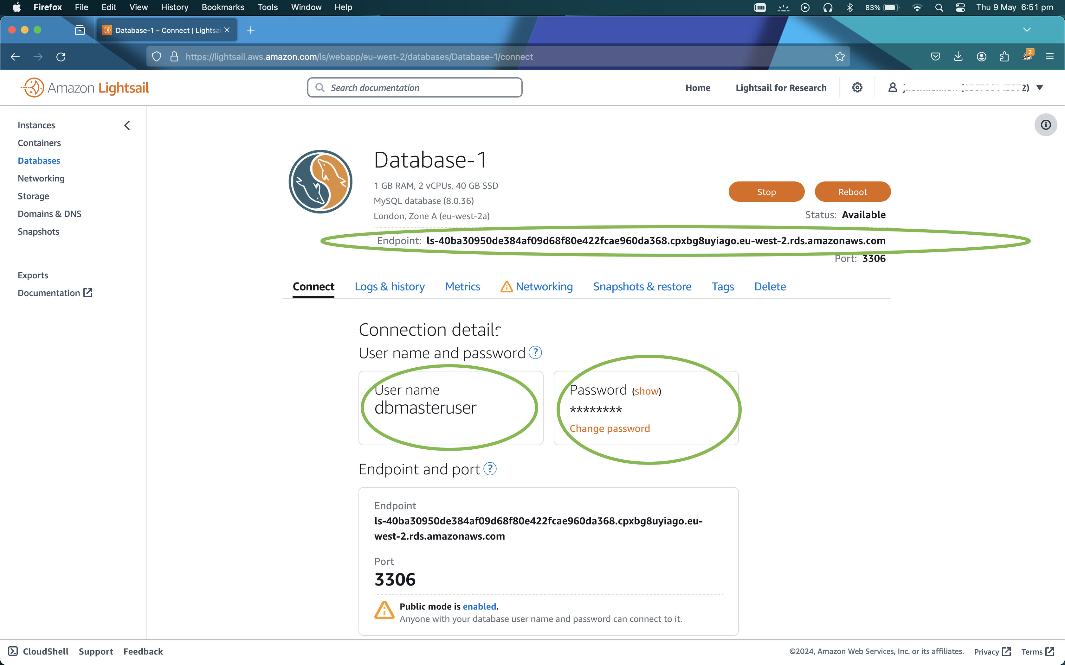Expand the list all tabs chevron
This screenshot has width=1065, height=665.
(x=1027, y=30)
